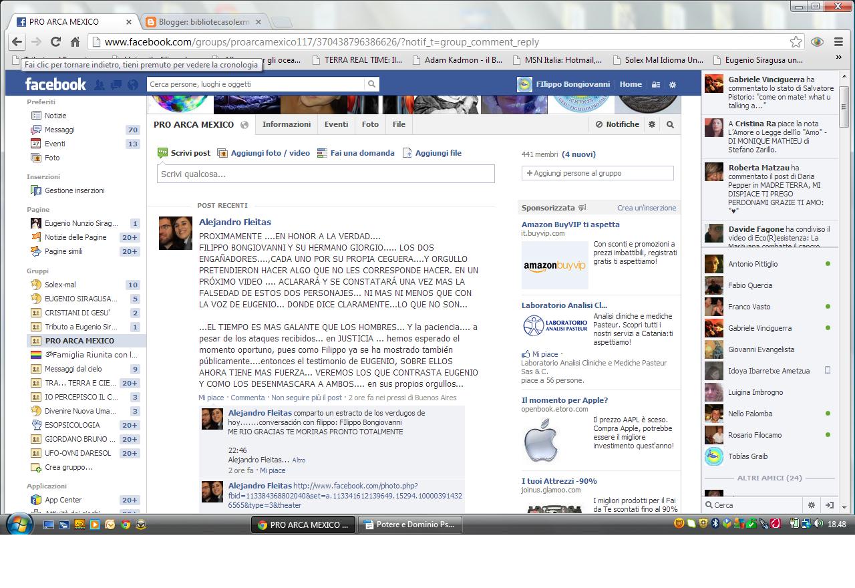Open Foto in the Preferiti sidebar
Viewport: 855px width, 588px height.
[x=52, y=158]
